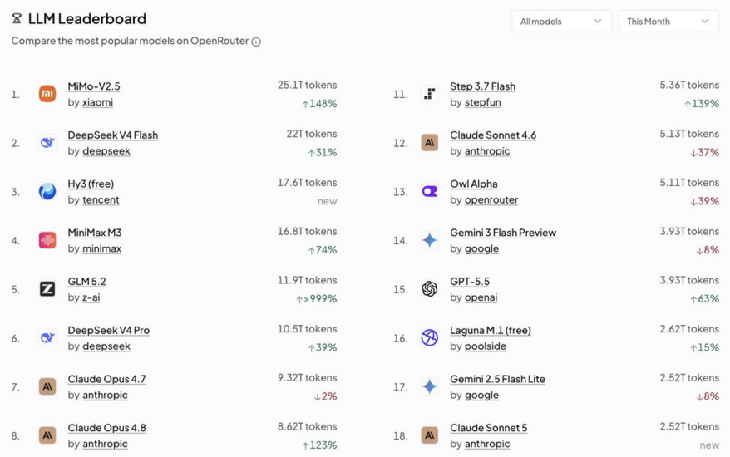The height and width of the screenshot is (457, 730).
Task: Click the 5.36T tokens value
Action: pos(689,85)
